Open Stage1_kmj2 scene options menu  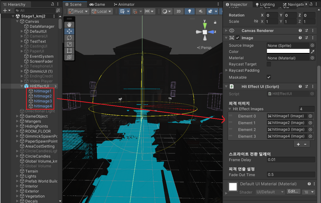[54, 16]
